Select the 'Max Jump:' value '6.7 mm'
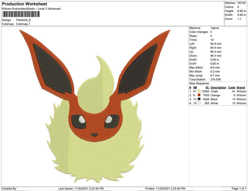The image size is (248, 191). click(x=215, y=75)
